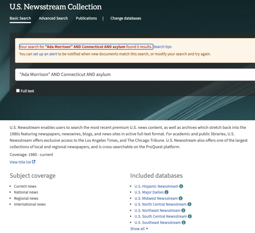Open the U.S. Major Dailies database link
Screen dimensions: 255x233
click(x=149, y=192)
